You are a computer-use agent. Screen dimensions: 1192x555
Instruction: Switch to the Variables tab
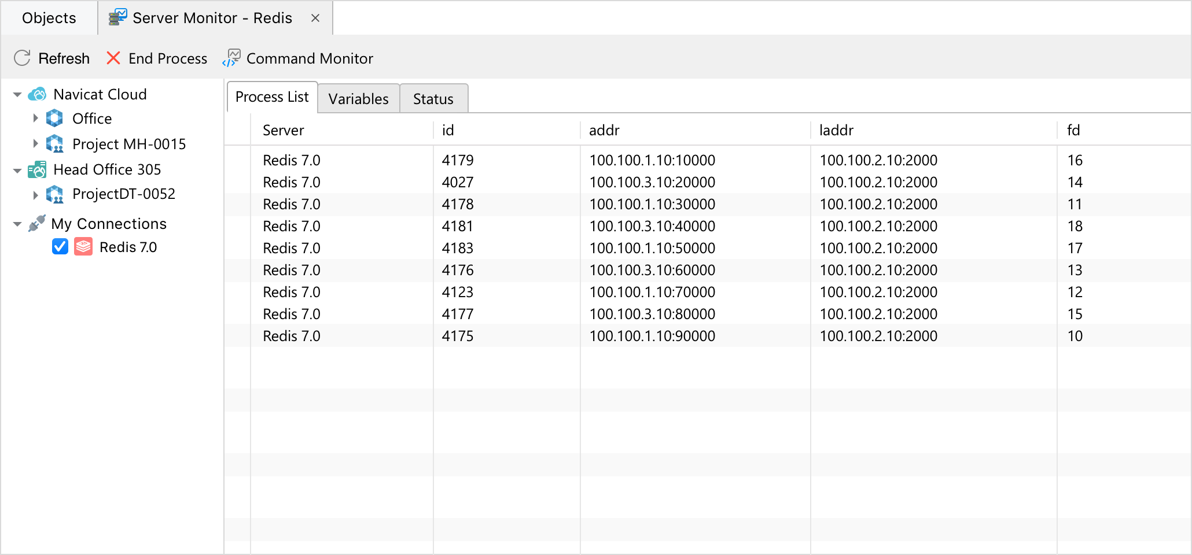[359, 99]
